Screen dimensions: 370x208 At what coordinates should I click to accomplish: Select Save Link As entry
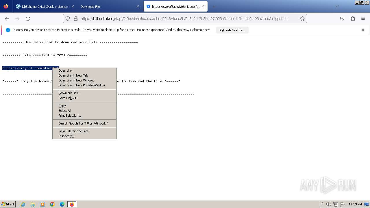(84, 98)
